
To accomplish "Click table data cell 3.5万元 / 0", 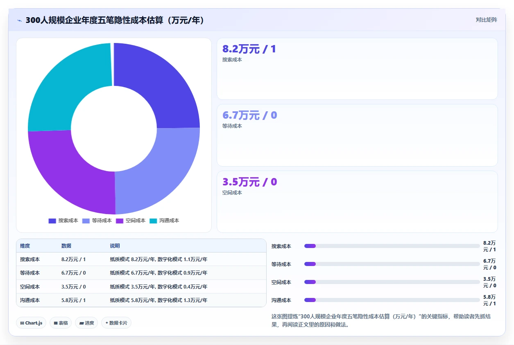I will [x=74, y=287].
